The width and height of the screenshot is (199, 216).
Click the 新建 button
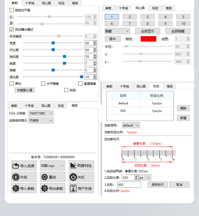tap(183, 118)
